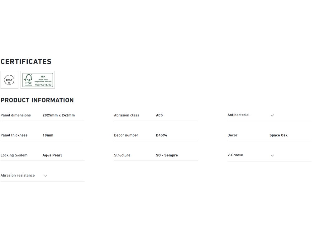Screen dimensions: 319x239
Task: Click the V-Groove label
Action: coord(235,155)
